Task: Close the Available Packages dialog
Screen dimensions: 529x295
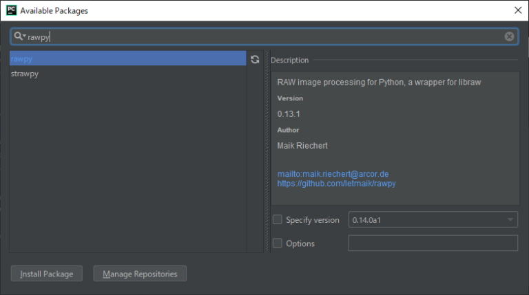Action: [517, 10]
